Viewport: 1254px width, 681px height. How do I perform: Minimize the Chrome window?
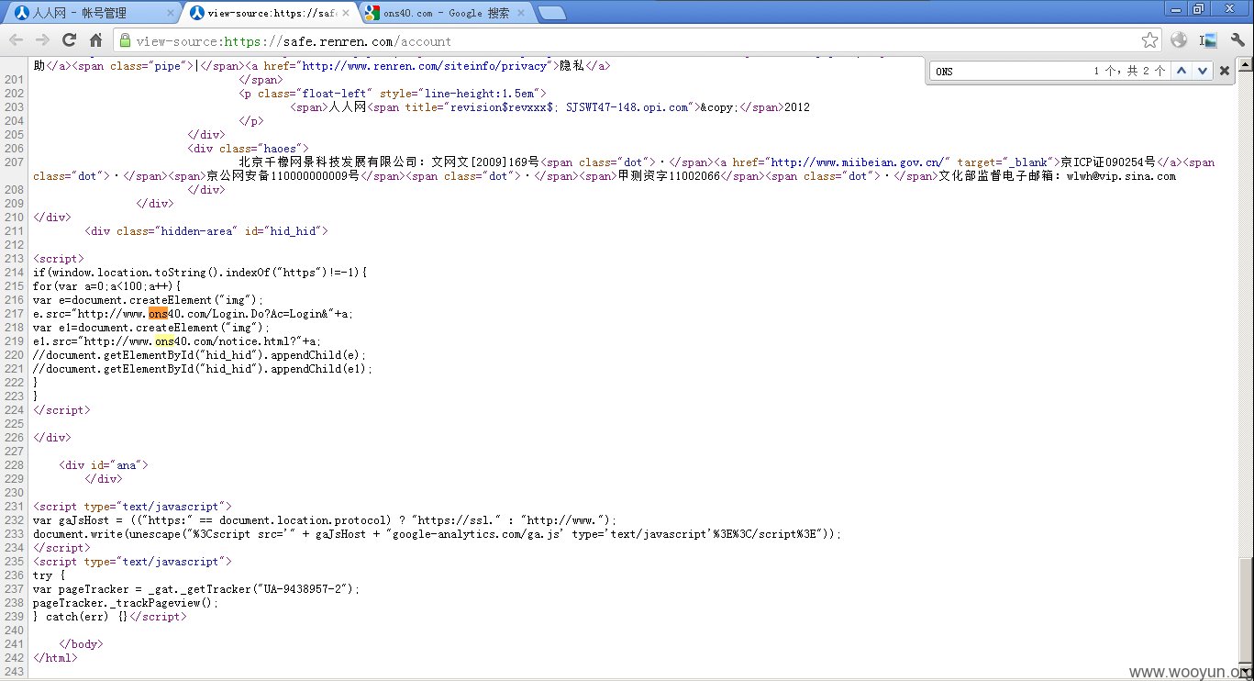[1175, 8]
